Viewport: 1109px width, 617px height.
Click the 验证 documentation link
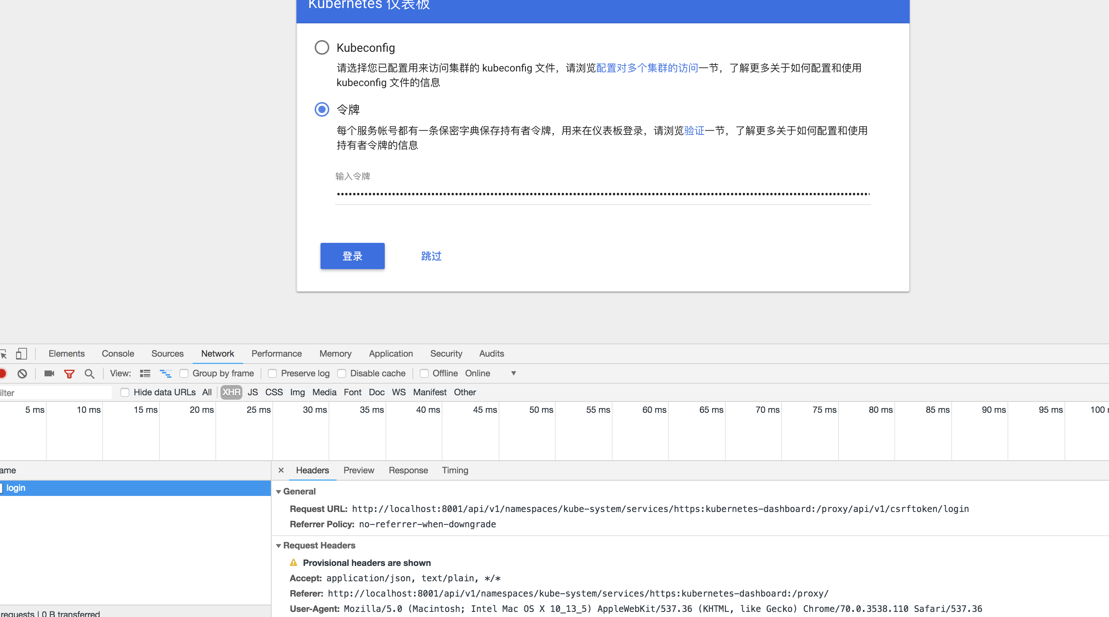pos(694,130)
